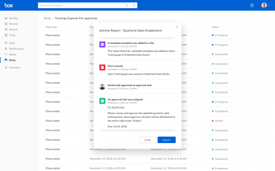Open Recents in sidebar
275x171 pixels.
tap(14, 24)
